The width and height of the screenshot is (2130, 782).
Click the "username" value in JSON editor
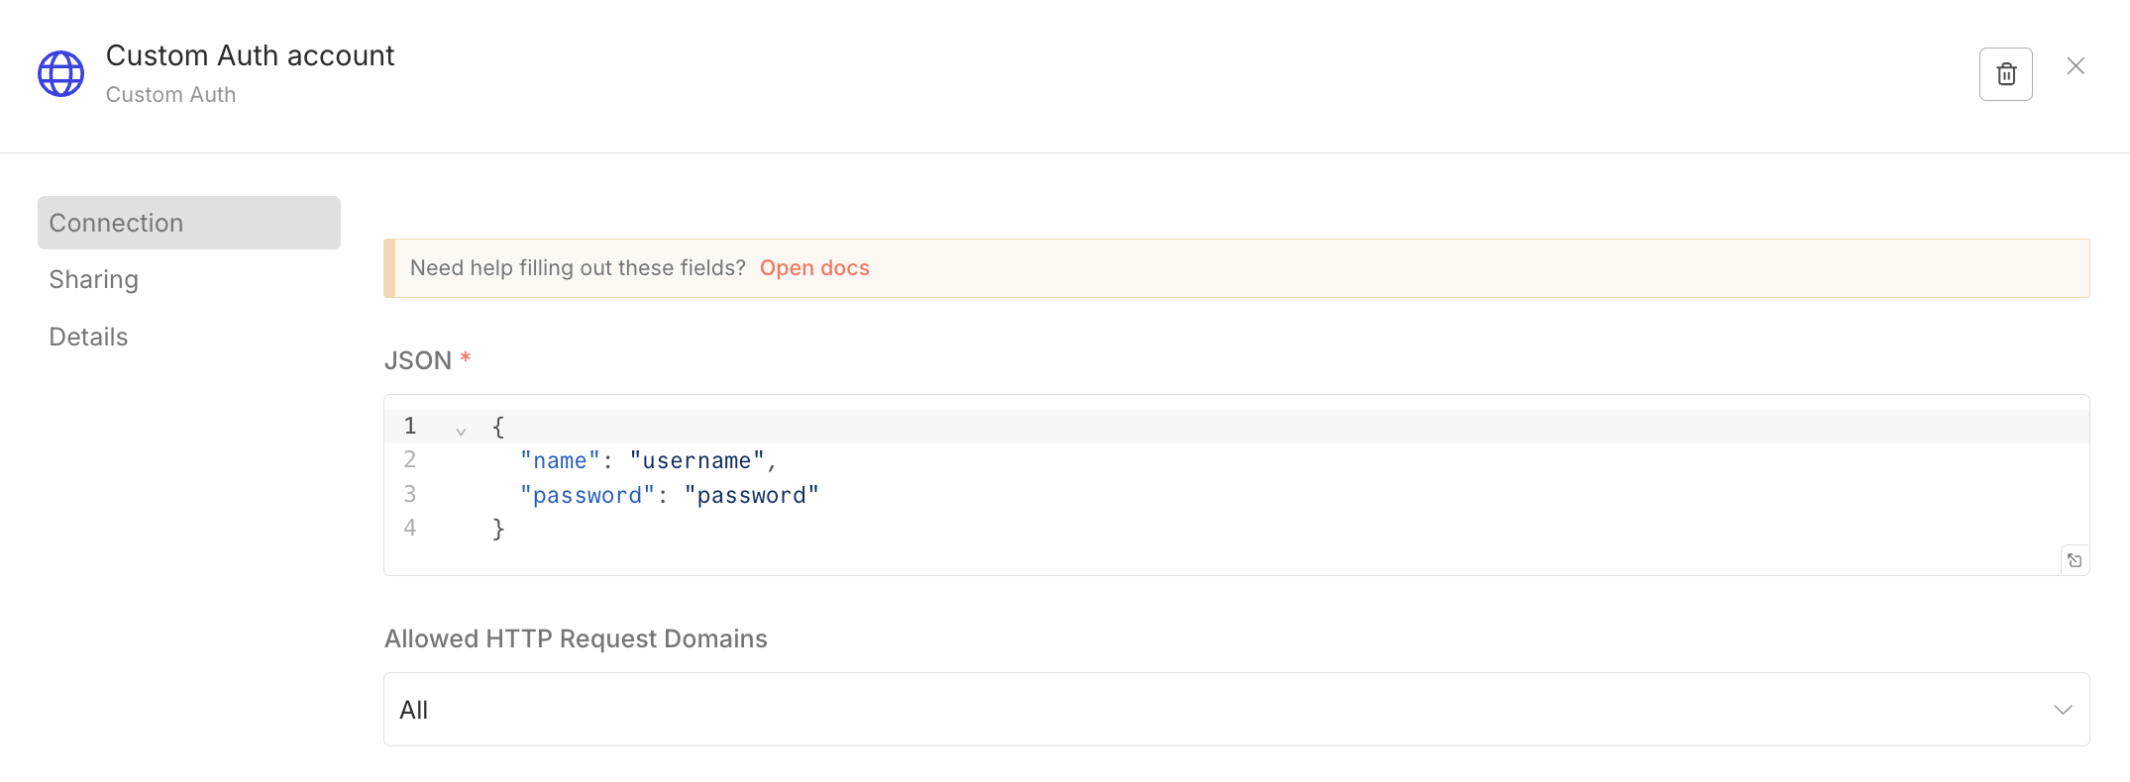click(x=696, y=461)
